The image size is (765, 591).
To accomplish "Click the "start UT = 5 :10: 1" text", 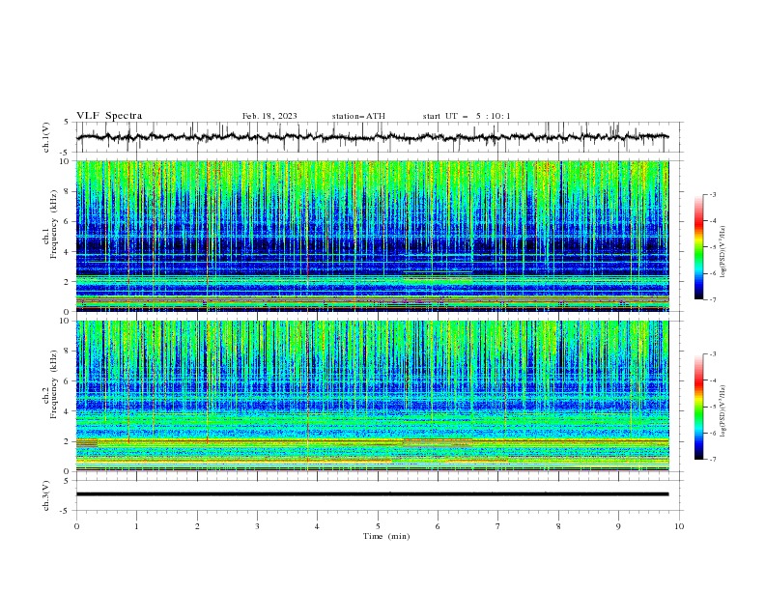I will tap(466, 116).
